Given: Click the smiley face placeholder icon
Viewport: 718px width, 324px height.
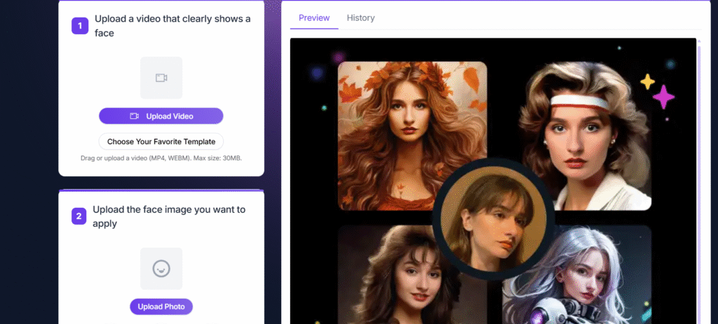Looking at the screenshot, I should coord(161,269).
